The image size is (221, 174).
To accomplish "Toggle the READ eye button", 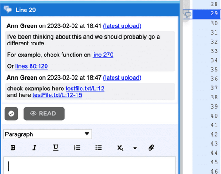I will 44,114.
